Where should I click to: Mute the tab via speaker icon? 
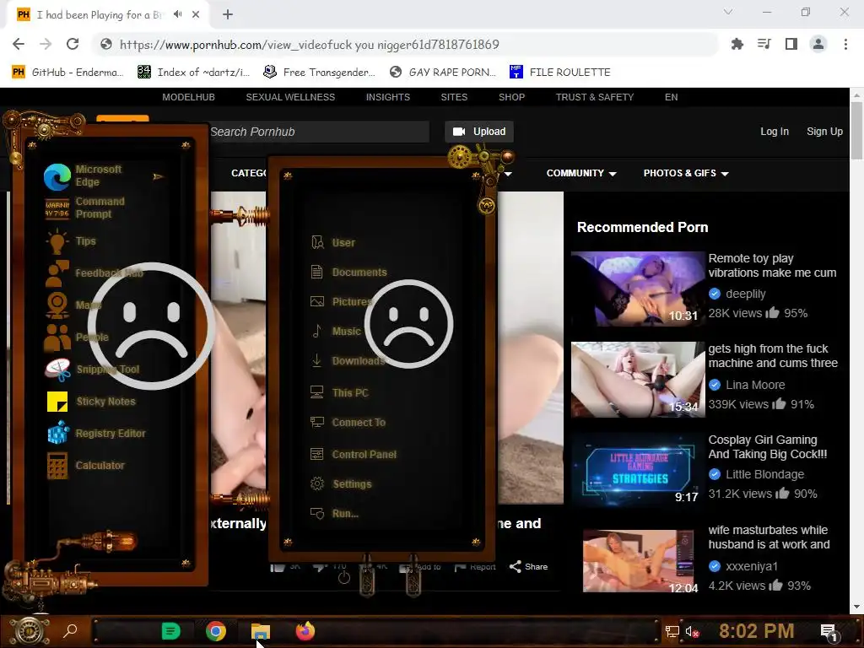[177, 14]
